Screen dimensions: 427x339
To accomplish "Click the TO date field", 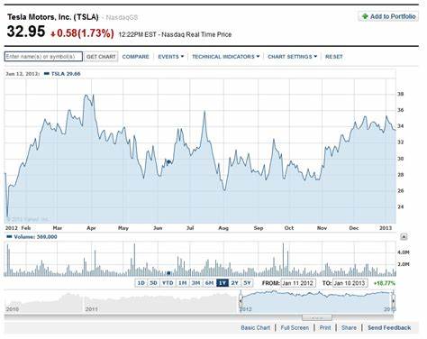I will tap(350, 283).
